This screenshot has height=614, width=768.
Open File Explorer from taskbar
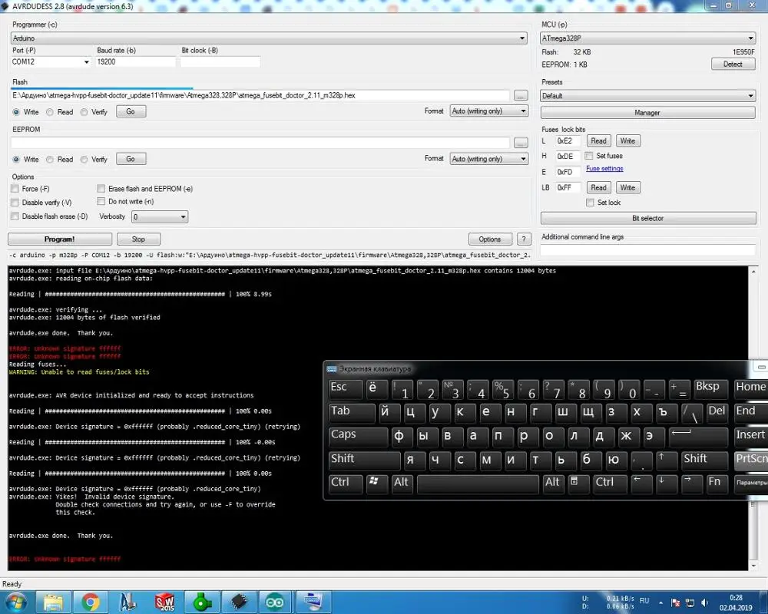tap(54, 602)
